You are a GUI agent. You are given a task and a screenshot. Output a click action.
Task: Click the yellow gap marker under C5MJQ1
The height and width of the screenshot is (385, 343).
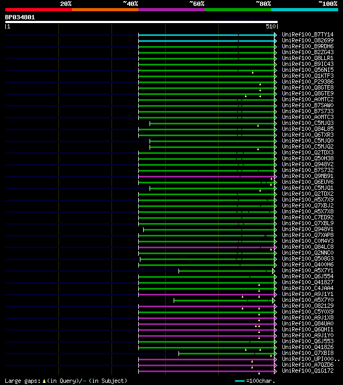pos(260,190)
